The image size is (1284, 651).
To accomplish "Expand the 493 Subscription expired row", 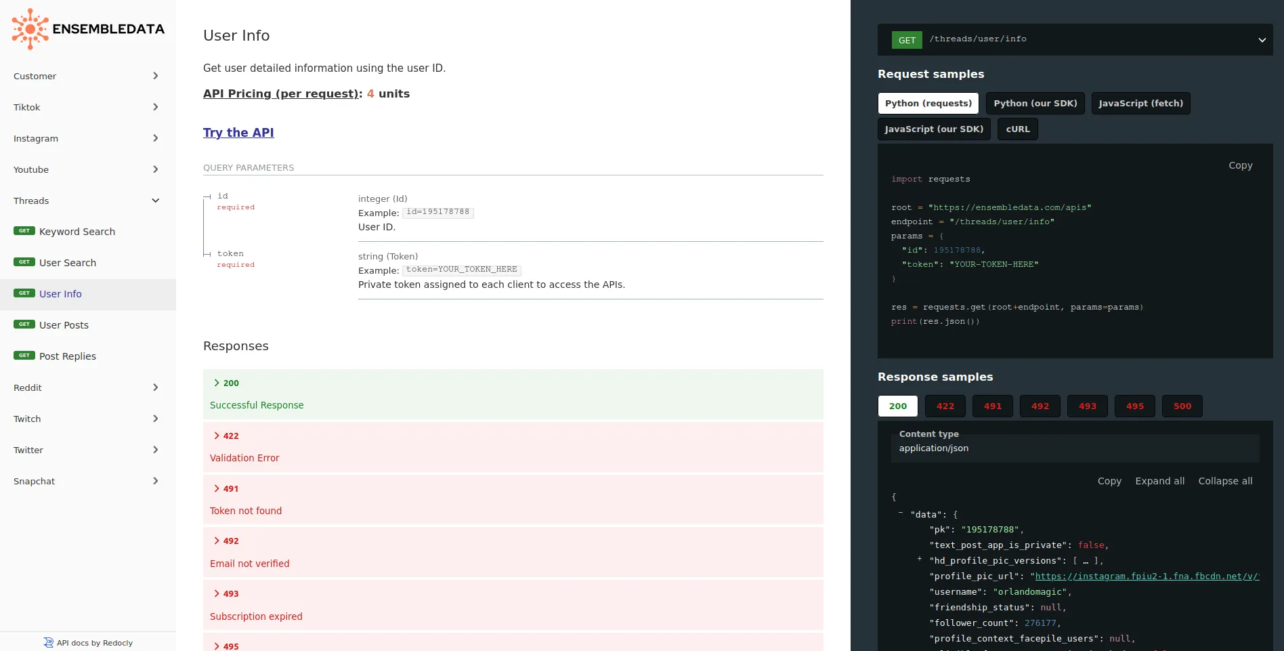I will point(513,605).
